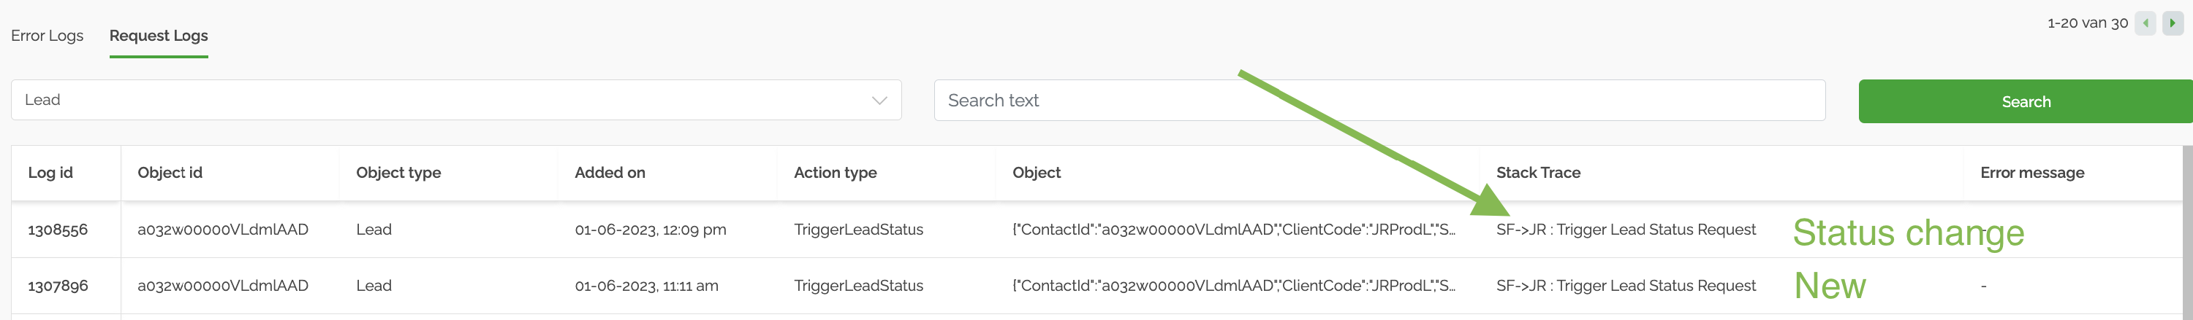The width and height of the screenshot is (2193, 320).
Task: Click the Action type column header
Action: pyautogui.click(x=835, y=172)
